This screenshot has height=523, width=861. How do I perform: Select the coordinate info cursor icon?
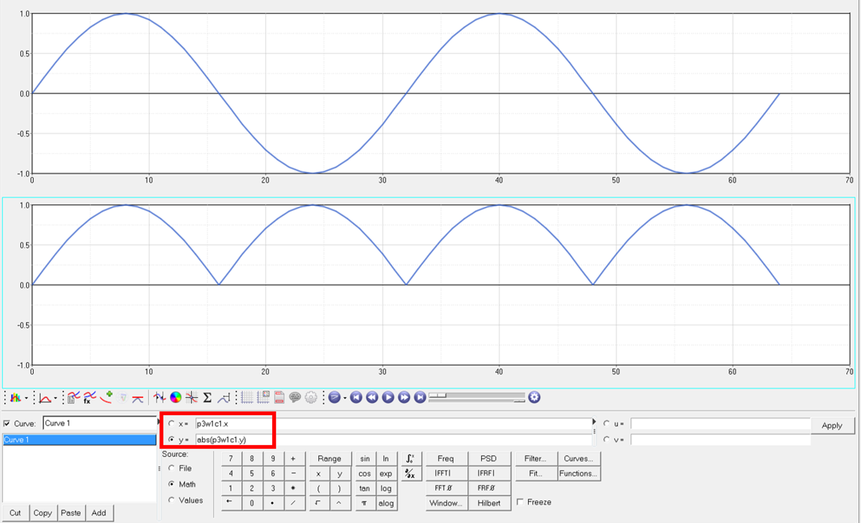[x=160, y=398]
